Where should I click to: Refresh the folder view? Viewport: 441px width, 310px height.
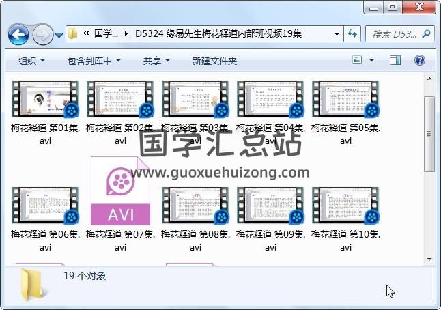pos(352,34)
